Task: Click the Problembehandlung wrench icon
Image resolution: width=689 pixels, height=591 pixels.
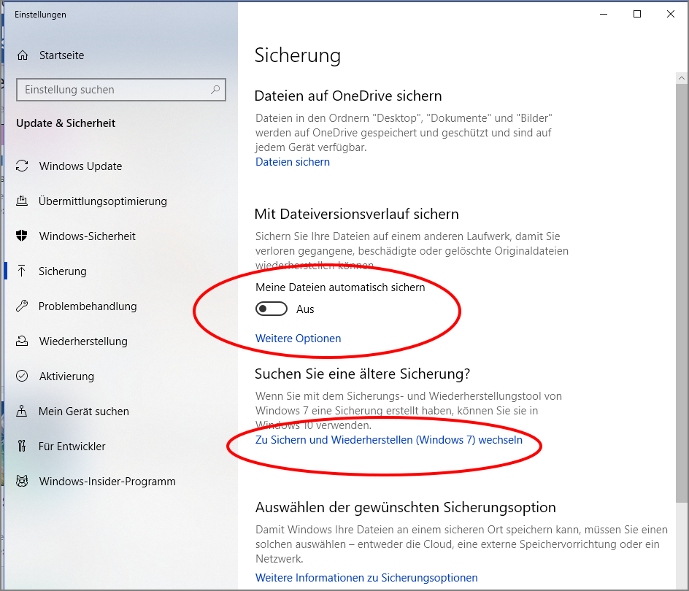Action: point(22,306)
